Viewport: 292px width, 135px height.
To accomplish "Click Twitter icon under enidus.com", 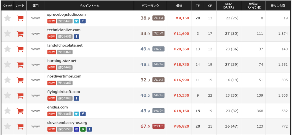I will click(76, 114).
